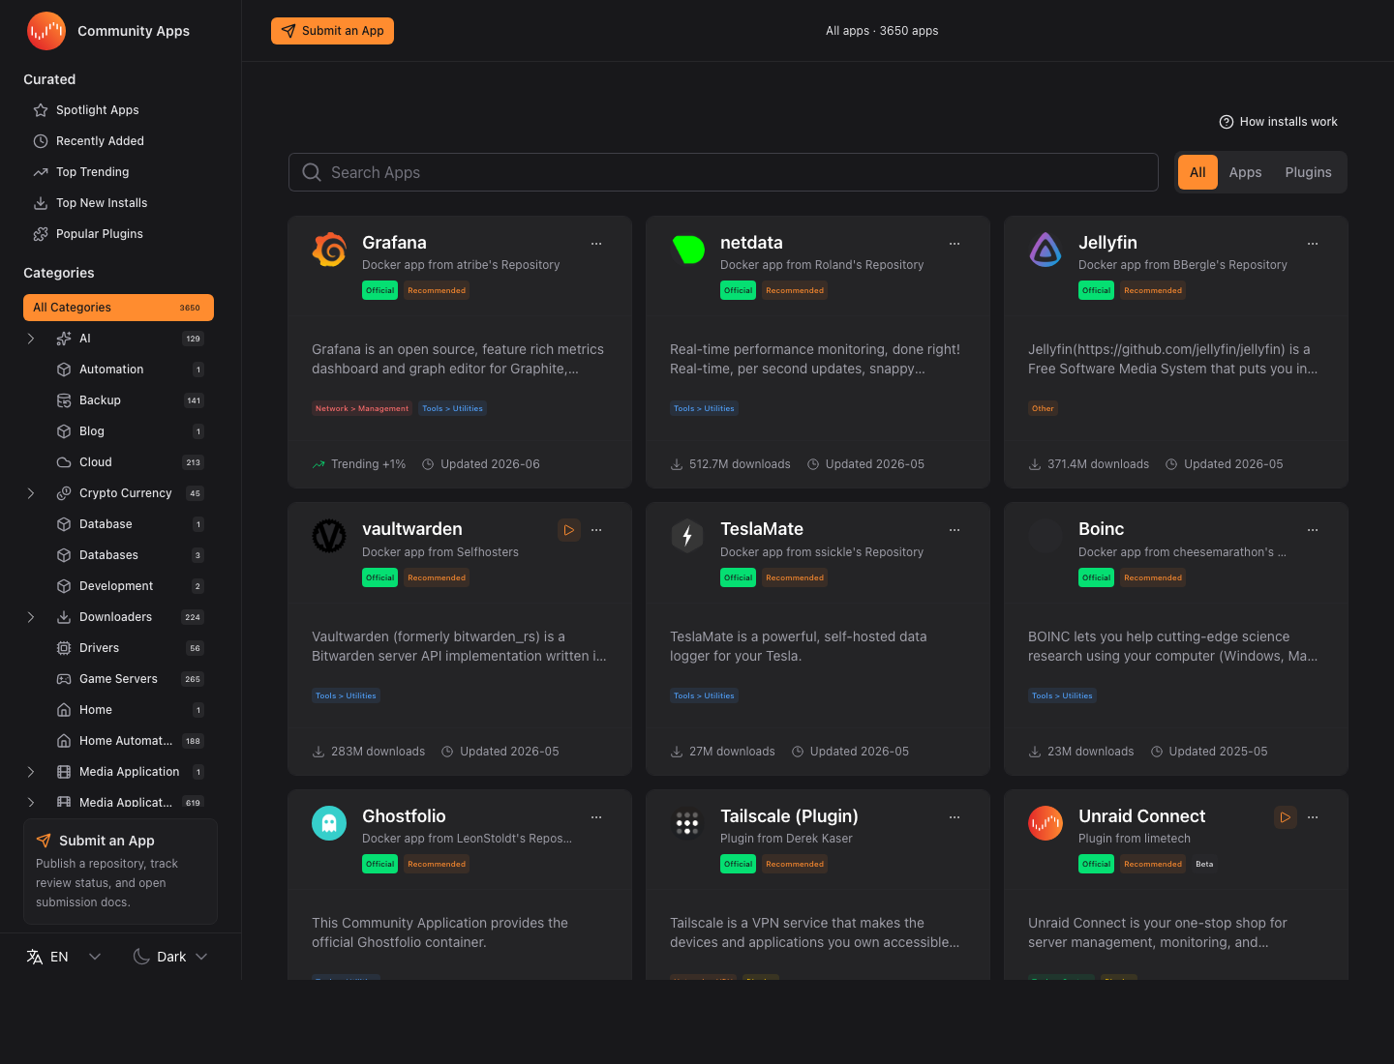Open the TeslaMate lightning icon
Image resolution: width=1394 pixels, height=1064 pixels.
(687, 536)
